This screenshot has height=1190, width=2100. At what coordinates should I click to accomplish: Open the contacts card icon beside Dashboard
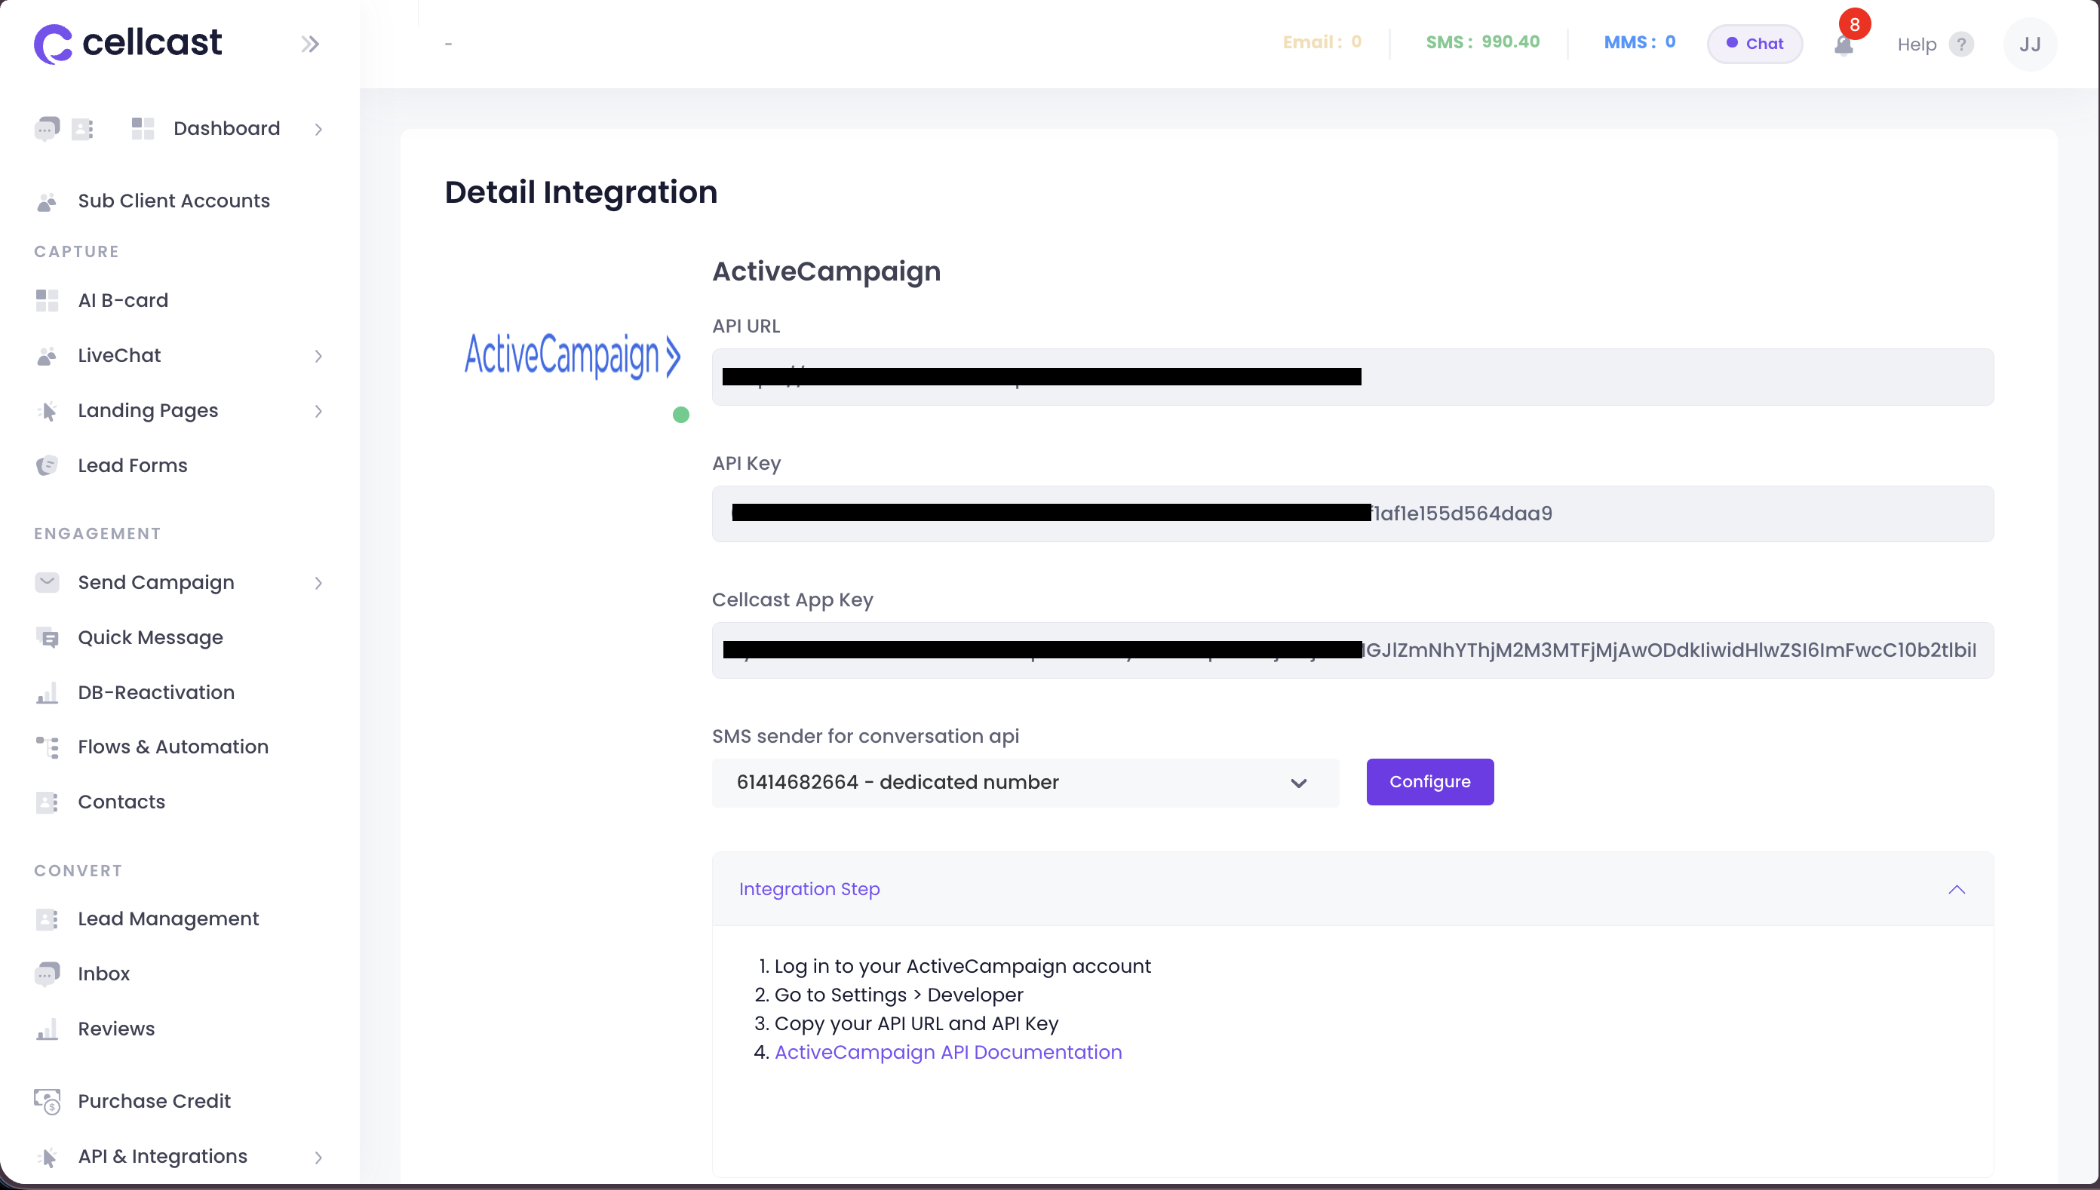(82, 129)
